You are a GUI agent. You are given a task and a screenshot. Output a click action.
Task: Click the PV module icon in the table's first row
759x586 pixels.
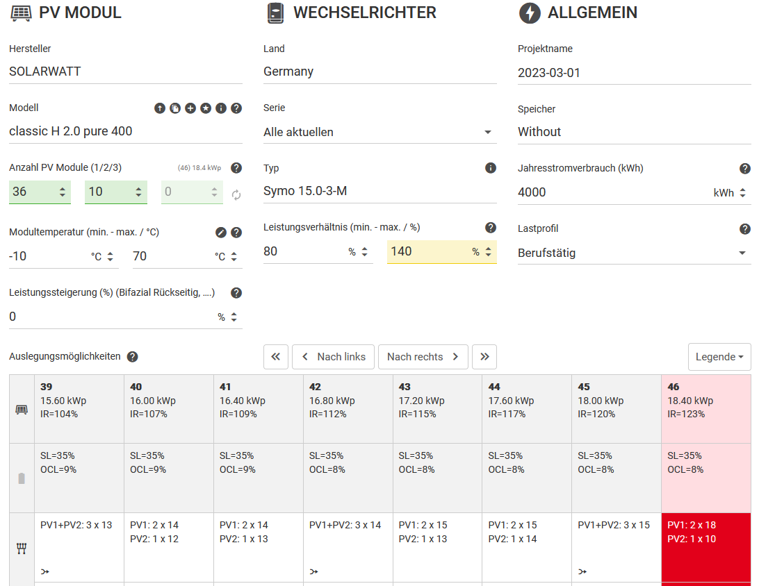tap(22, 410)
